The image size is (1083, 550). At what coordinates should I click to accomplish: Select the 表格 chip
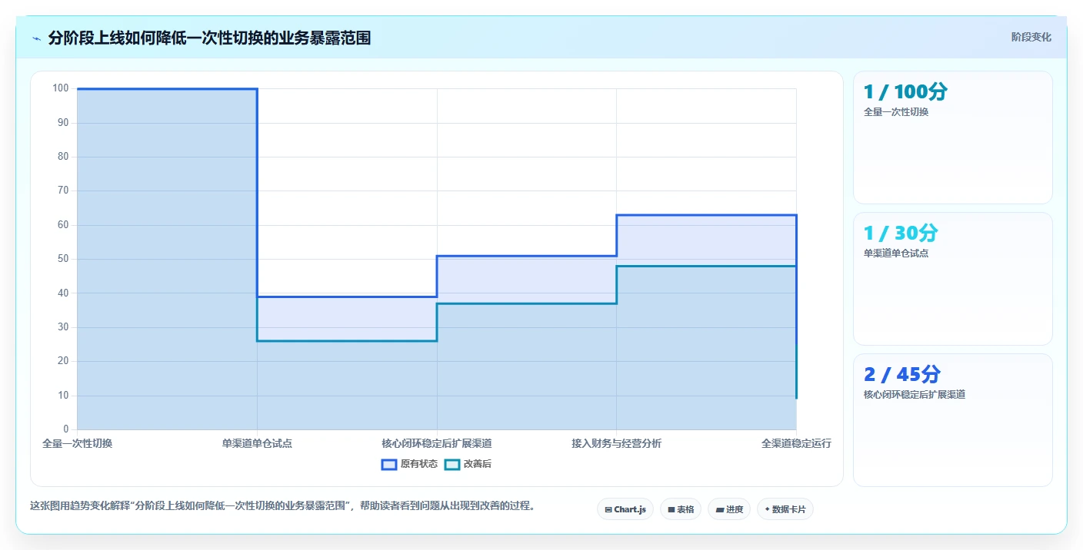[681, 509]
